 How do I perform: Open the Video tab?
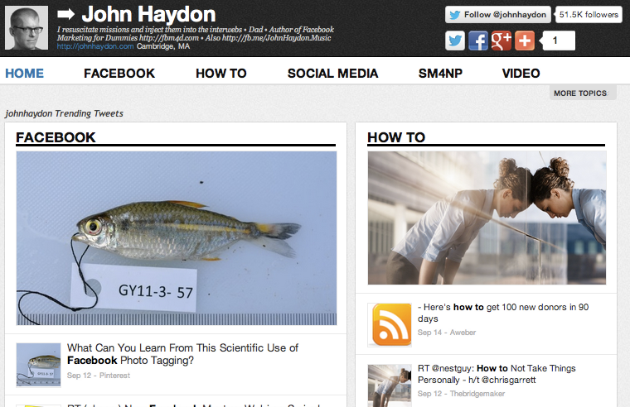coord(521,74)
